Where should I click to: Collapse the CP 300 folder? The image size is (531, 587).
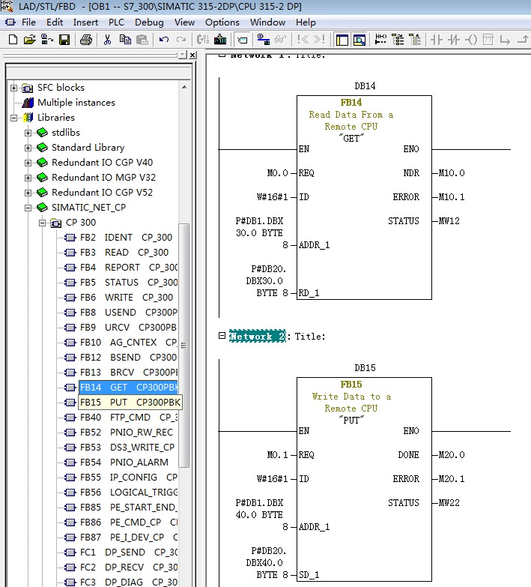[42, 223]
